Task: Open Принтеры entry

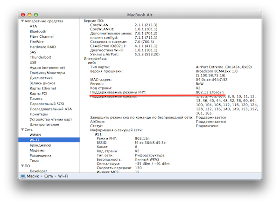Action: point(39,114)
